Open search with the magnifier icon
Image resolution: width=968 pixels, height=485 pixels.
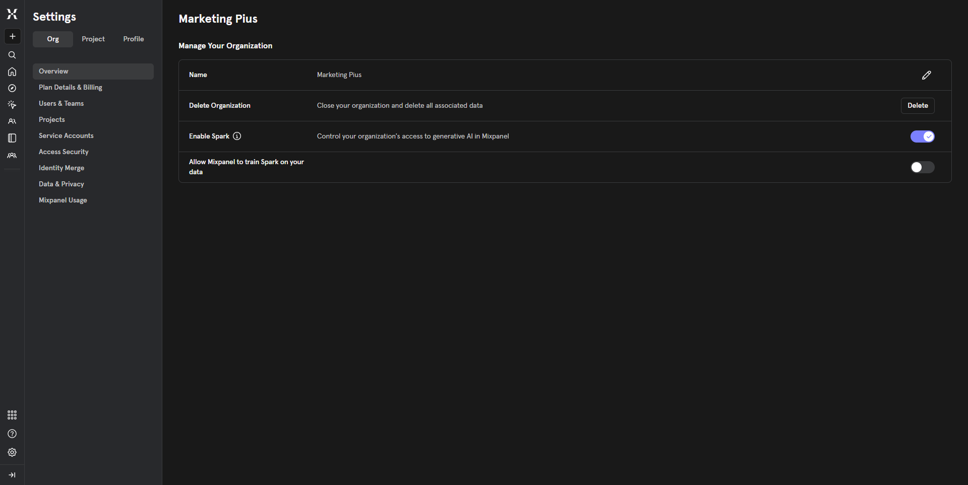click(12, 55)
